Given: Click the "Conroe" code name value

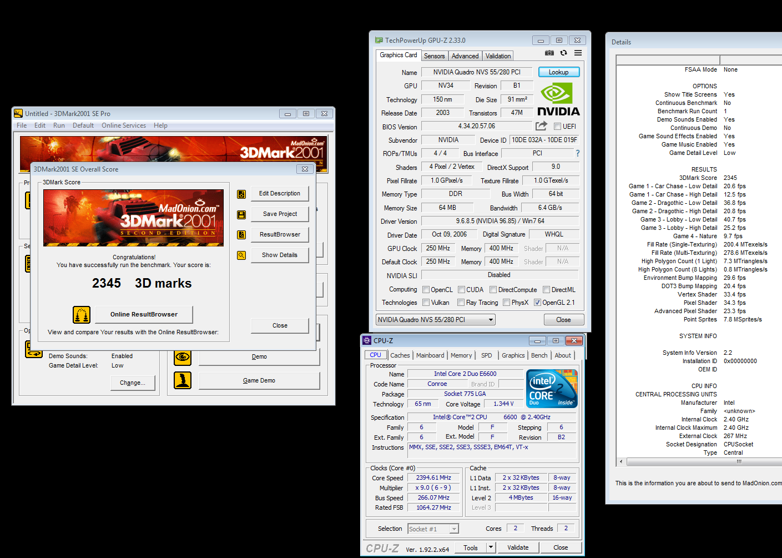Looking at the screenshot, I should pyautogui.click(x=437, y=384).
